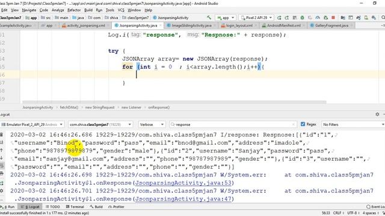The image size is (385, 216).
Task: Open the Emulator Pixel_2_API_29 device dropdown
Action: [x=32, y=124]
